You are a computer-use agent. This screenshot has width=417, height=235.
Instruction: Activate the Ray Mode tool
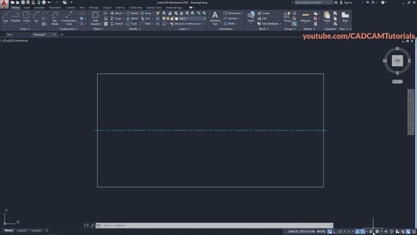point(55,18)
